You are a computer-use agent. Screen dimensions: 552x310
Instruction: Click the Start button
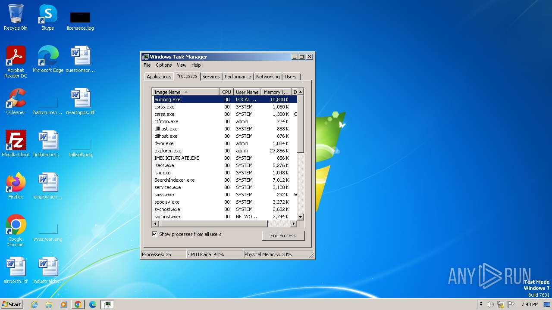pyautogui.click(x=12, y=304)
